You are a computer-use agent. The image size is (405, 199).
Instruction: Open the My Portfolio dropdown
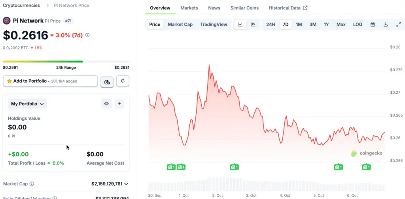(x=27, y=104)
